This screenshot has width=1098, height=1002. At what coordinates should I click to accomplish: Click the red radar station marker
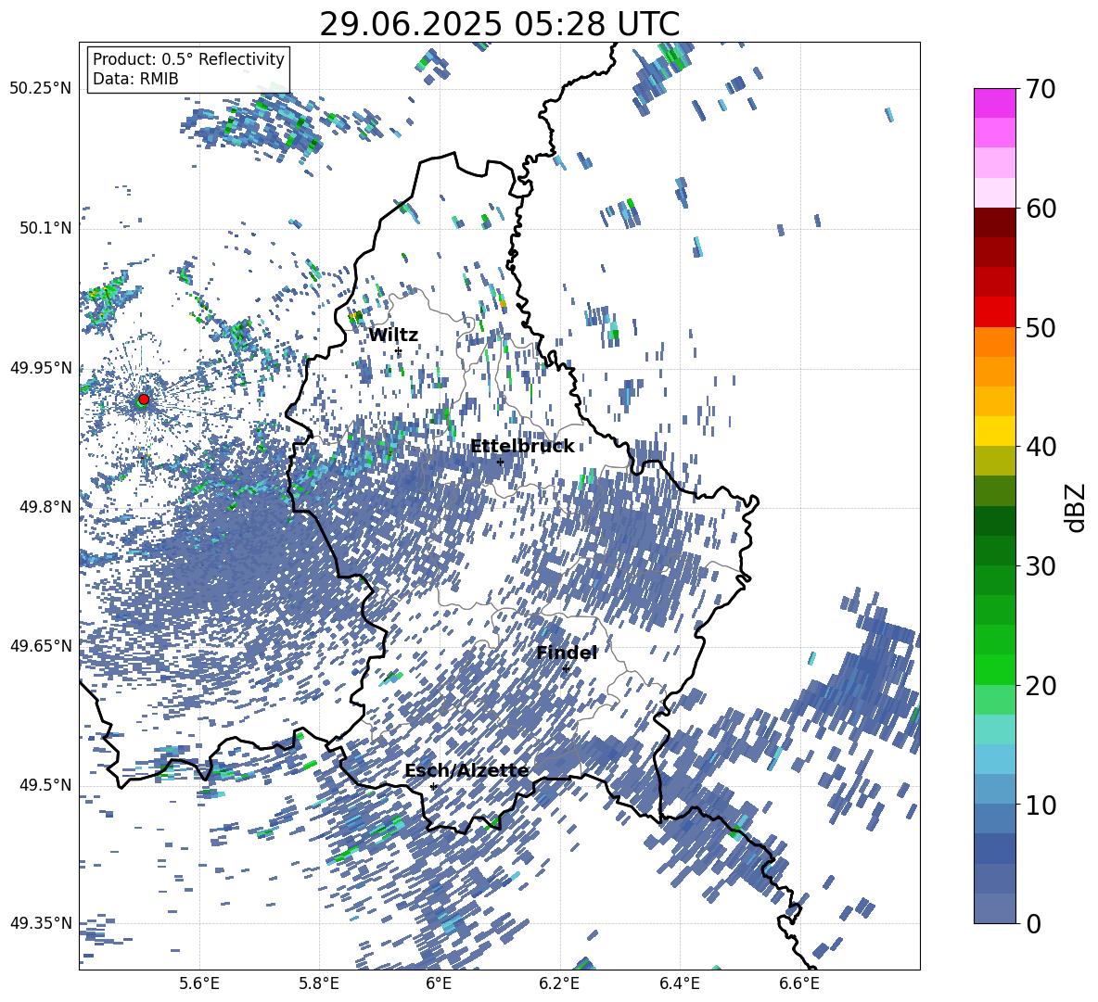tap(144, 399)
